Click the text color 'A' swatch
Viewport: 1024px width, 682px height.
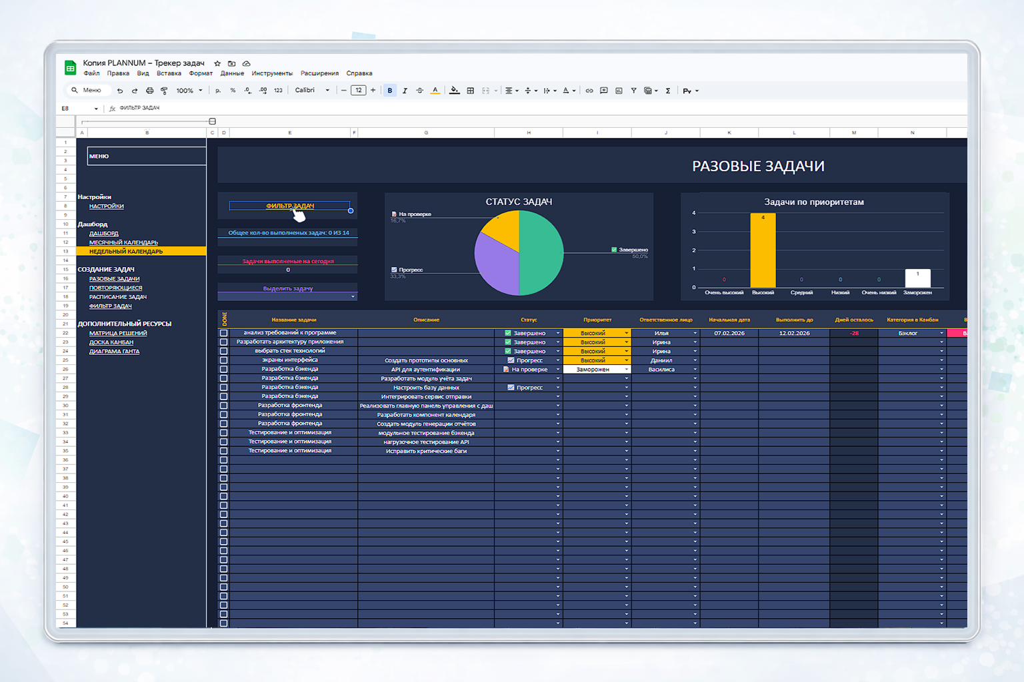pyautogui.click(x=435, y=91)
